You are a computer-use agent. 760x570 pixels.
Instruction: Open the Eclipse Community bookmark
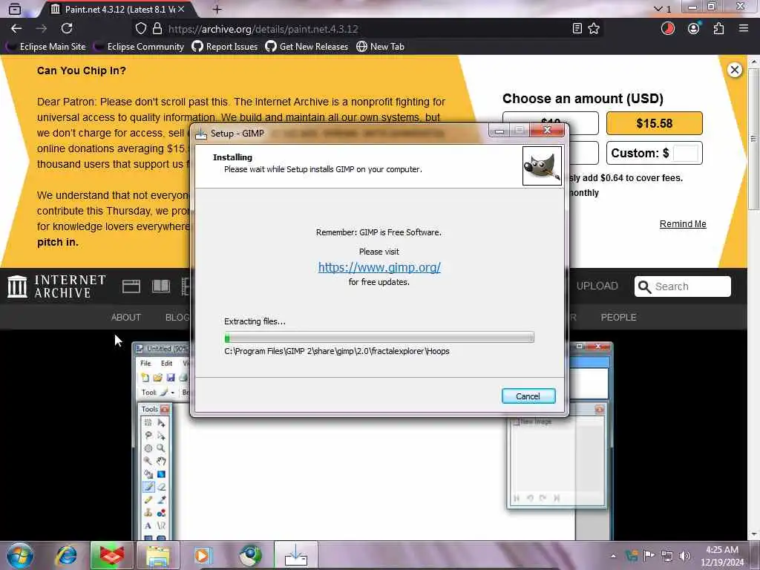click(140, 47)
